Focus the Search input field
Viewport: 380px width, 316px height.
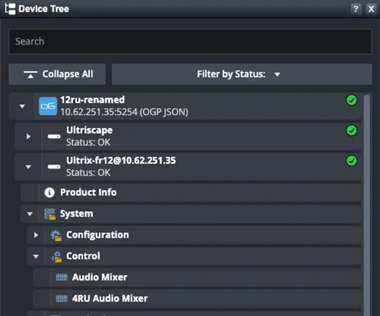[190, 41]
